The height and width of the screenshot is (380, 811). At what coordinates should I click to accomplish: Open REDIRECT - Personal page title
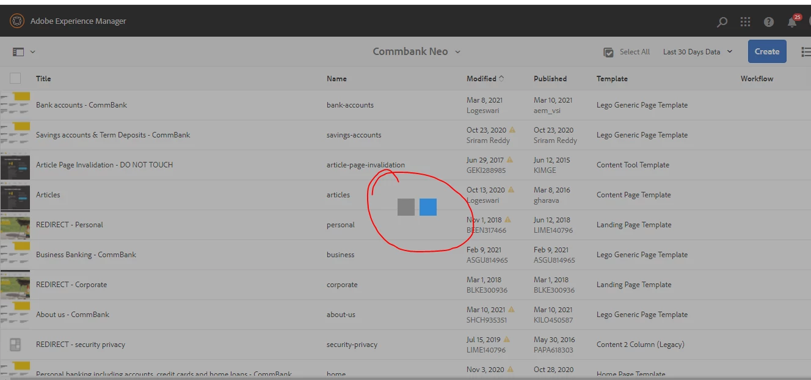coord(70,225)
